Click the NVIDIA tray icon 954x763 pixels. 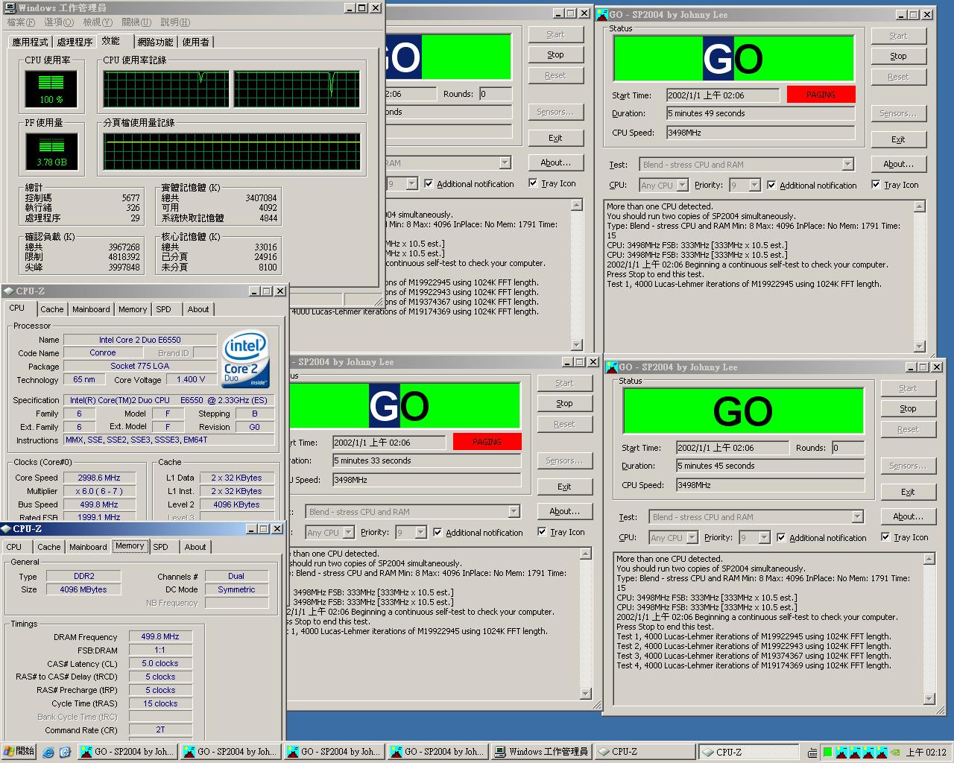(x=895, y=753)
